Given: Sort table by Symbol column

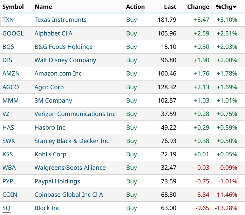Looking at the screenshot, I should (13, 7).
